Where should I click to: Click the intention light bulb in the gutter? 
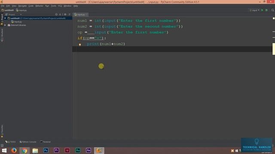click(x=80, y=44)
